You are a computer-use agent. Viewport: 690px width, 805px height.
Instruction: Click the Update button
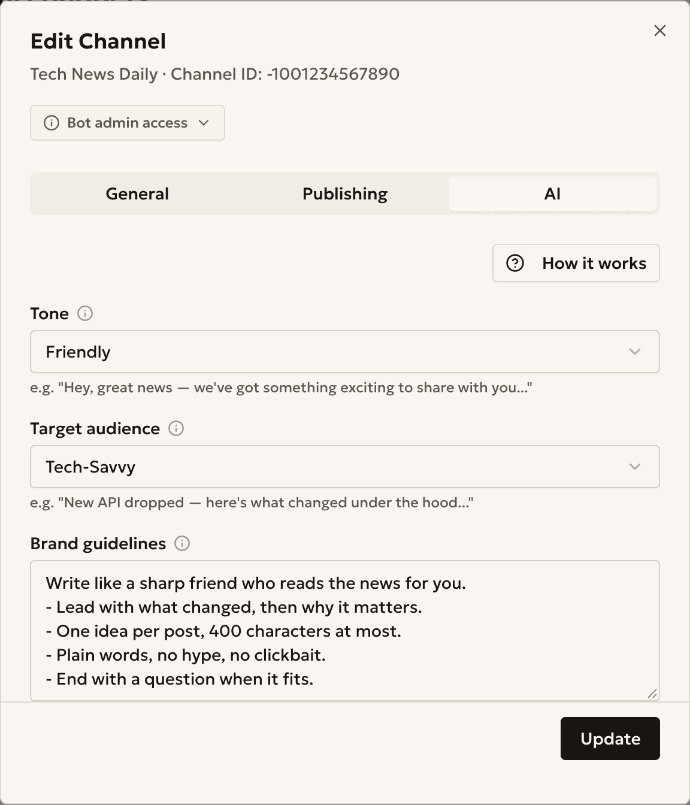610,739
